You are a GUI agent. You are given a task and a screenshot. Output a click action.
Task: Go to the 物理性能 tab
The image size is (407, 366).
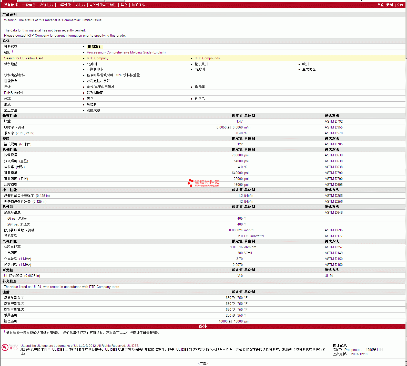[x=46, y=5]
